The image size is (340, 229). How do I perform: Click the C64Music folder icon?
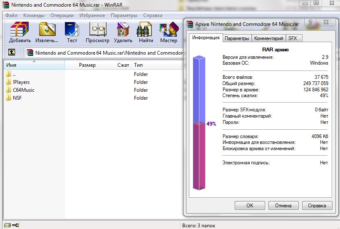9,90
